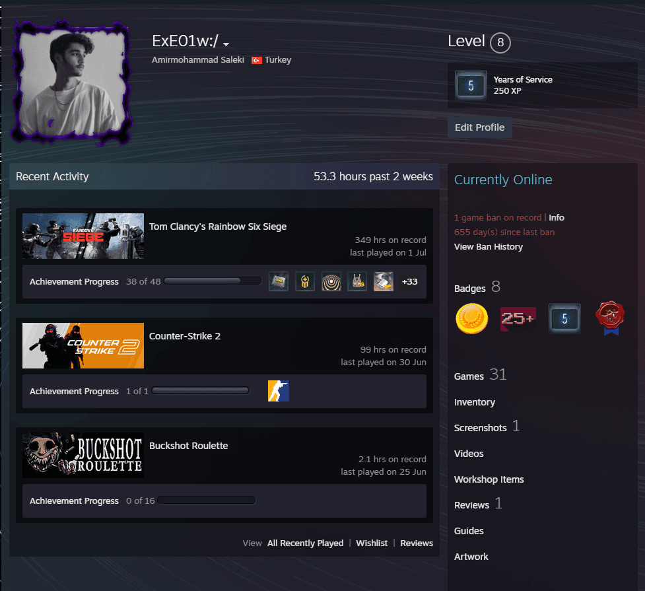Click the Edit Profile button
This screenshot has height=591, width=645.
click(x=480, y=127)
